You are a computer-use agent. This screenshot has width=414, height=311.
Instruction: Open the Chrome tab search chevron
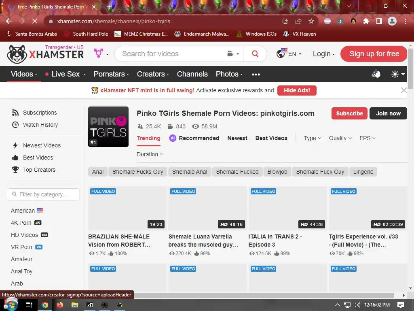(x=349, y=6)
